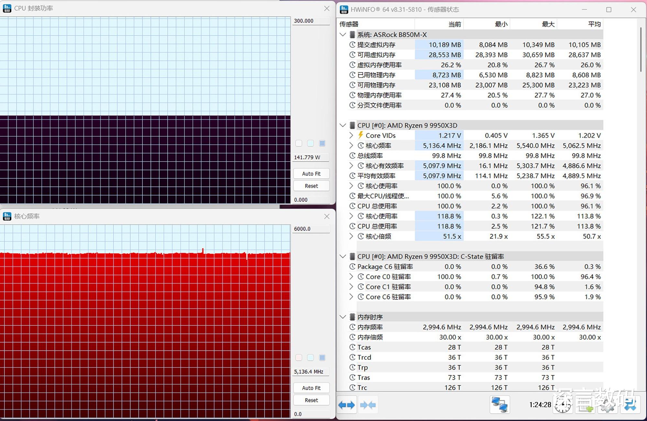Screen dimensions: 647x421
Task: Click the HWiNFO title bar logo icon
Action: [344, 9]
